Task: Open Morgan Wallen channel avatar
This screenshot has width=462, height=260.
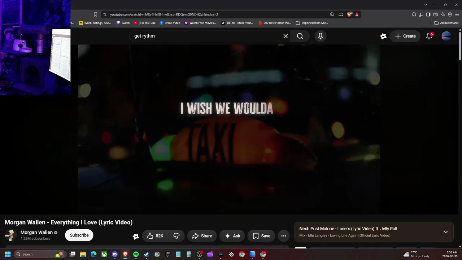Action: tap(10, 235)
